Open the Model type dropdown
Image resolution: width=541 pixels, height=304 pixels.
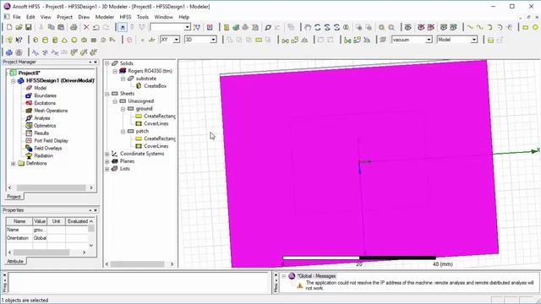pos(474,40)
